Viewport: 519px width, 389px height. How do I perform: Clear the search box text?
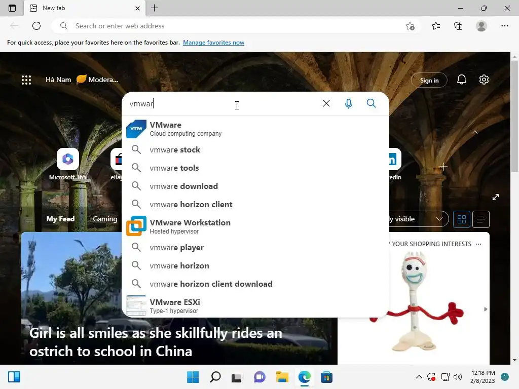coord(326,103)
